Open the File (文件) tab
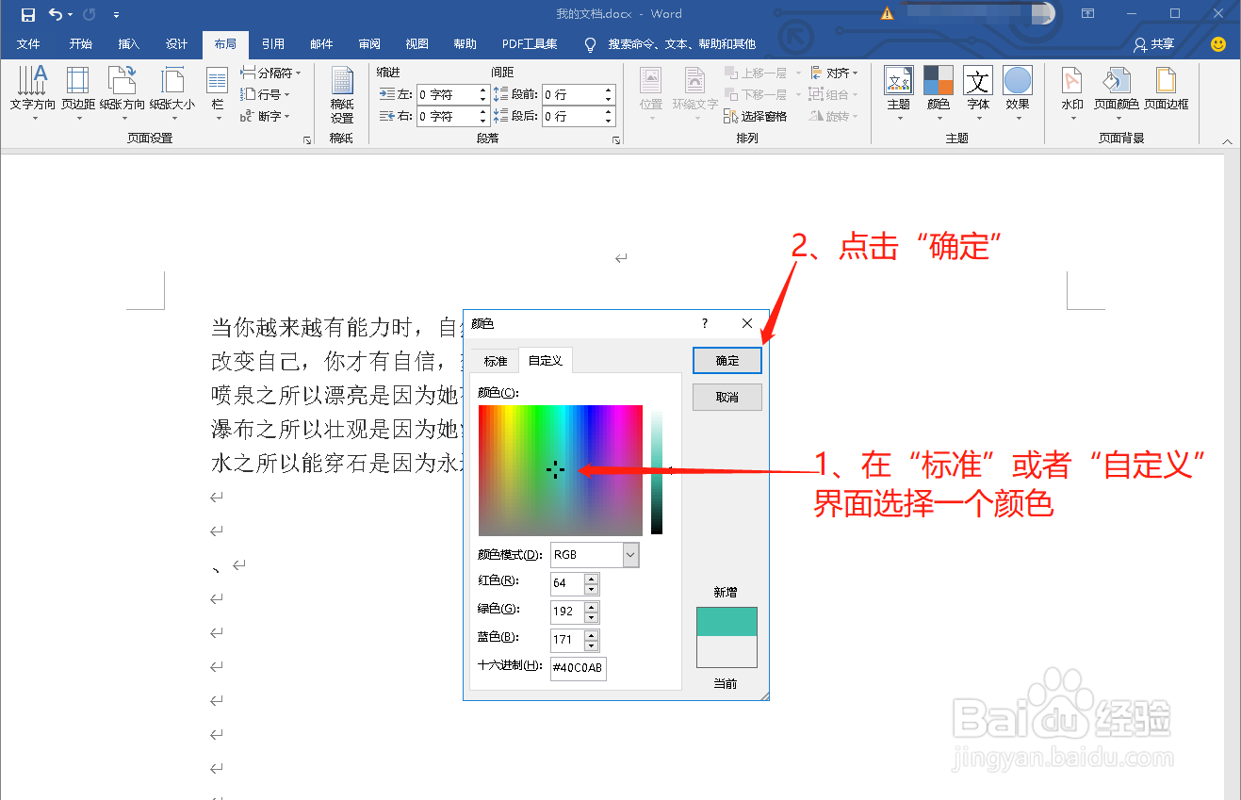The height and width of the screenshot is (800, 1241). click(x=29, y=44)
